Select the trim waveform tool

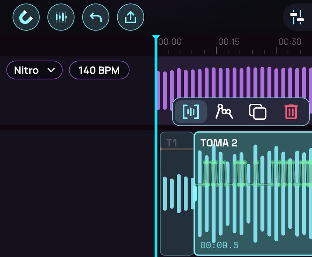[191, 112]
